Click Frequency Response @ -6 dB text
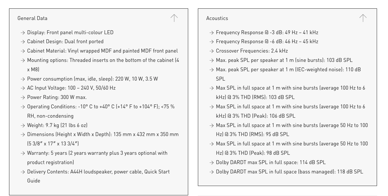This screenshot has height=196, width=388. click(x=267, y=42)
